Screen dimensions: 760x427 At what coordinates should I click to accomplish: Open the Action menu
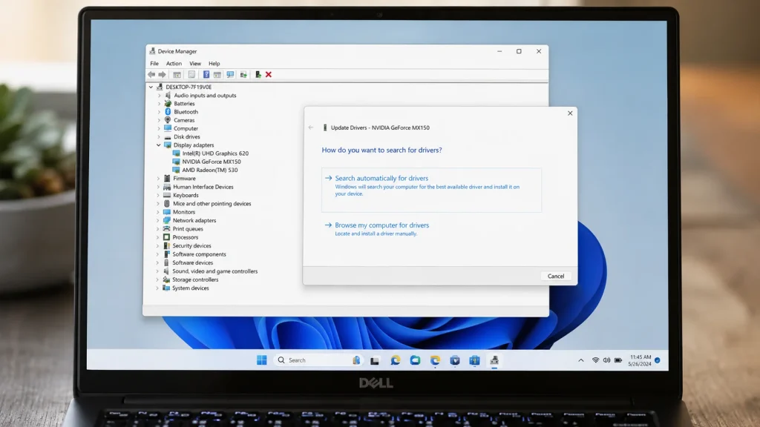point(174,64)
